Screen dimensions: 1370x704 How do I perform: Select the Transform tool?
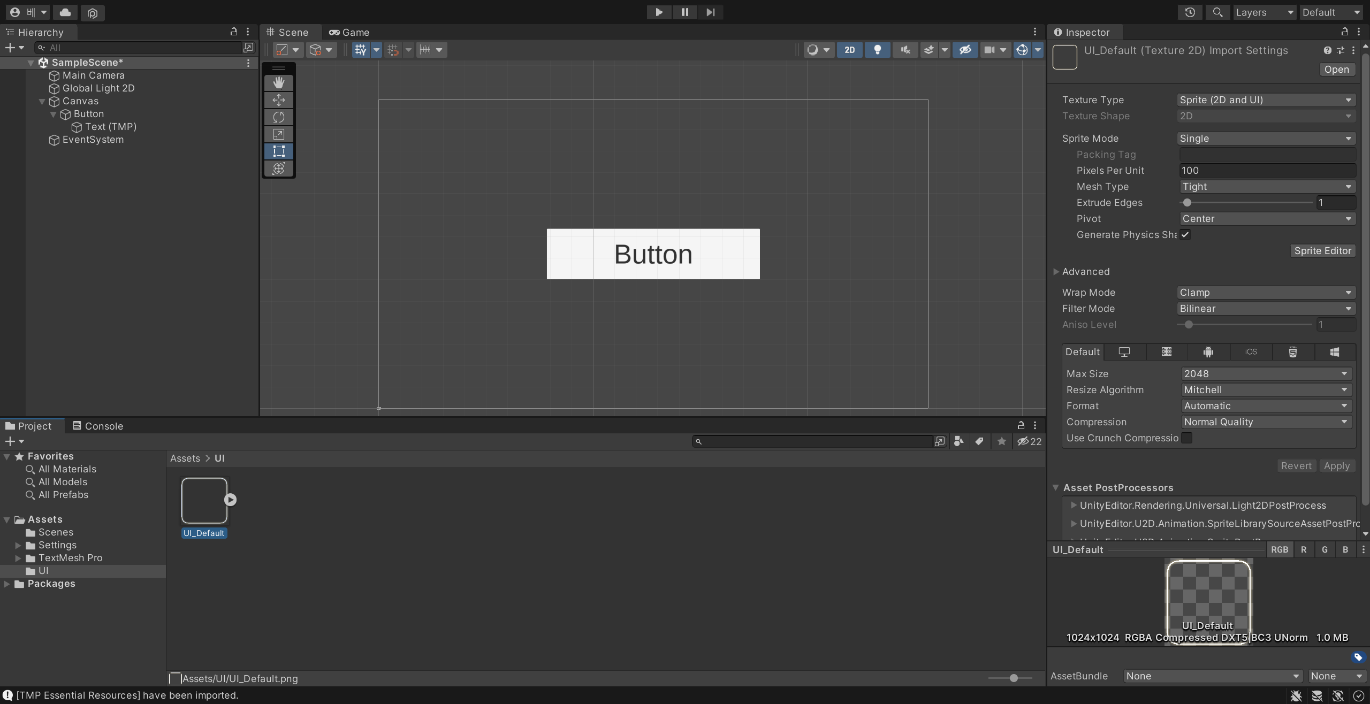click(278, 169)
